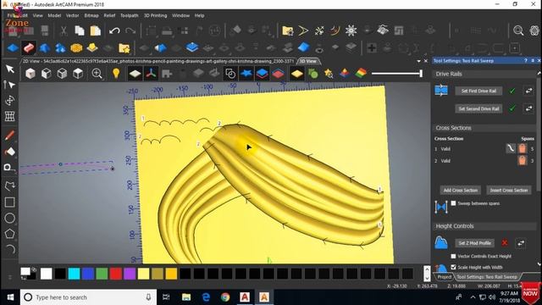Click the color palette spinner arrows
Viewport: 542px width, 305px height.
427,273
